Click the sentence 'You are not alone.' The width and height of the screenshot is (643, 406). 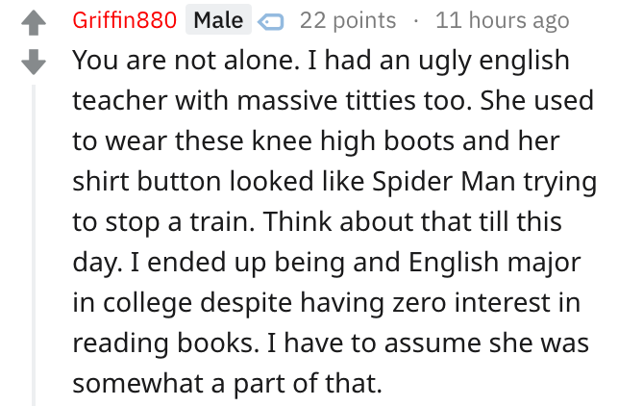tap(186, 61)
